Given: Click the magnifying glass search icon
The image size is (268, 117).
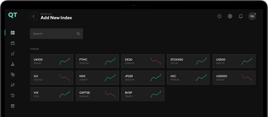Looking at the screenshot, I should coord(78,34).
